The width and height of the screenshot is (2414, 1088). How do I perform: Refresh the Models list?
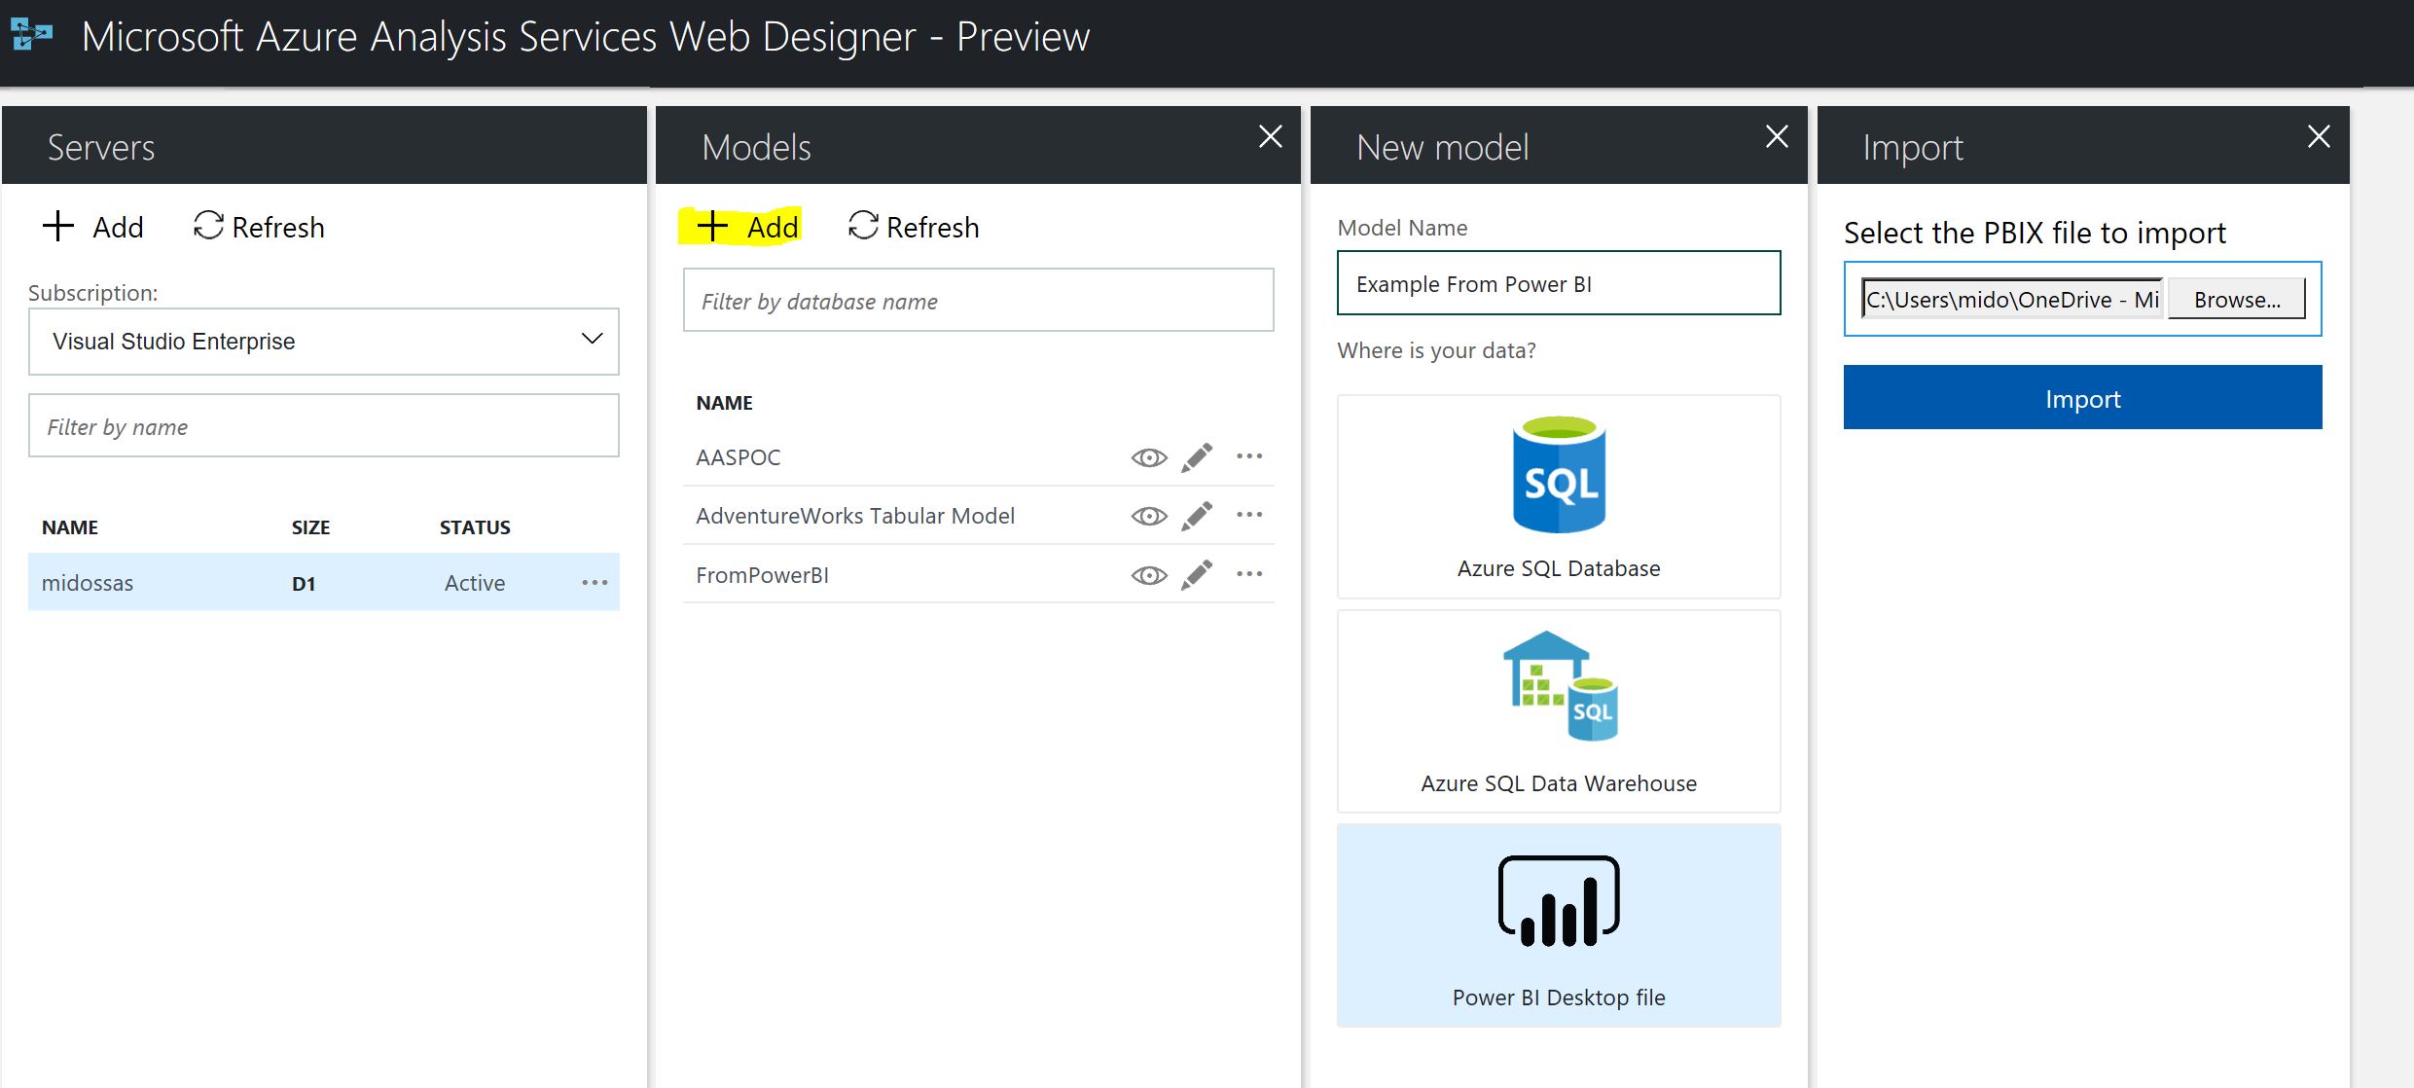pos(914,227)
